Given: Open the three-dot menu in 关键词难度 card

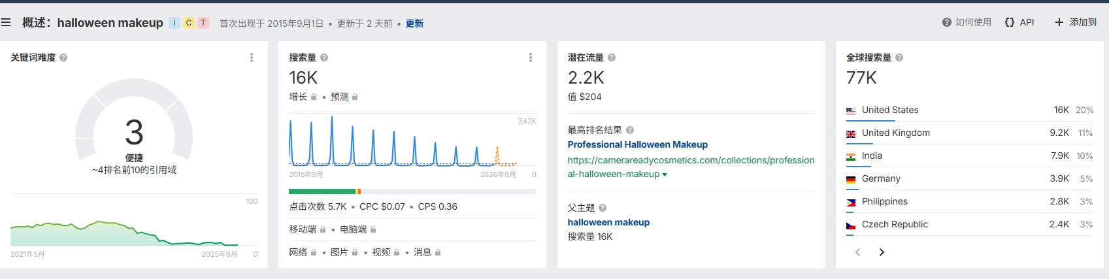Looking at the screenshot, I should coord(252,57).
